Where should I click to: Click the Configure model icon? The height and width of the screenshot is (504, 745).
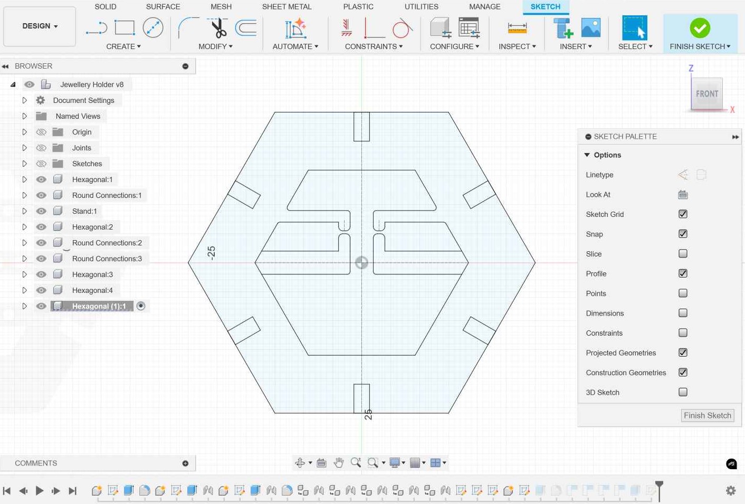[x=440, y=27]
